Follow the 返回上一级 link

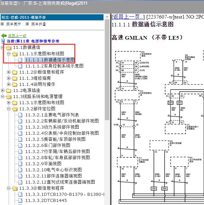point(17,36)
